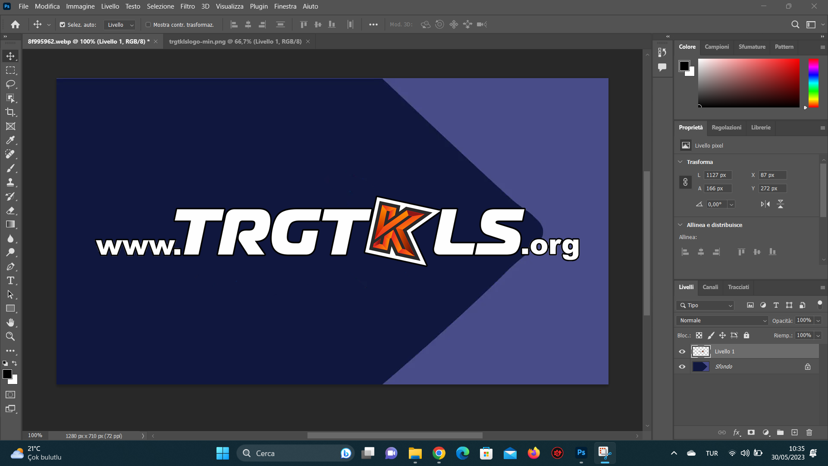This screenshot has width=828, height=466.
Task: Select the Clone Stamp tool
Action: (x=11, y=182)
